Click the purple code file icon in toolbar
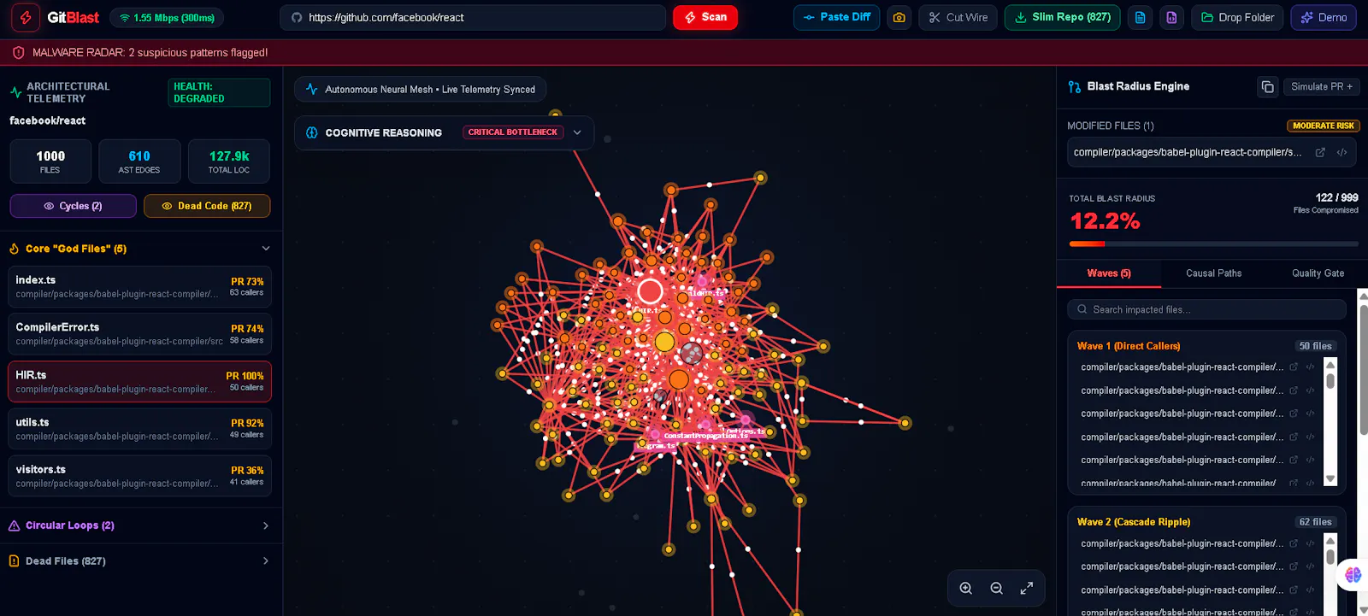 [1171, 17]
